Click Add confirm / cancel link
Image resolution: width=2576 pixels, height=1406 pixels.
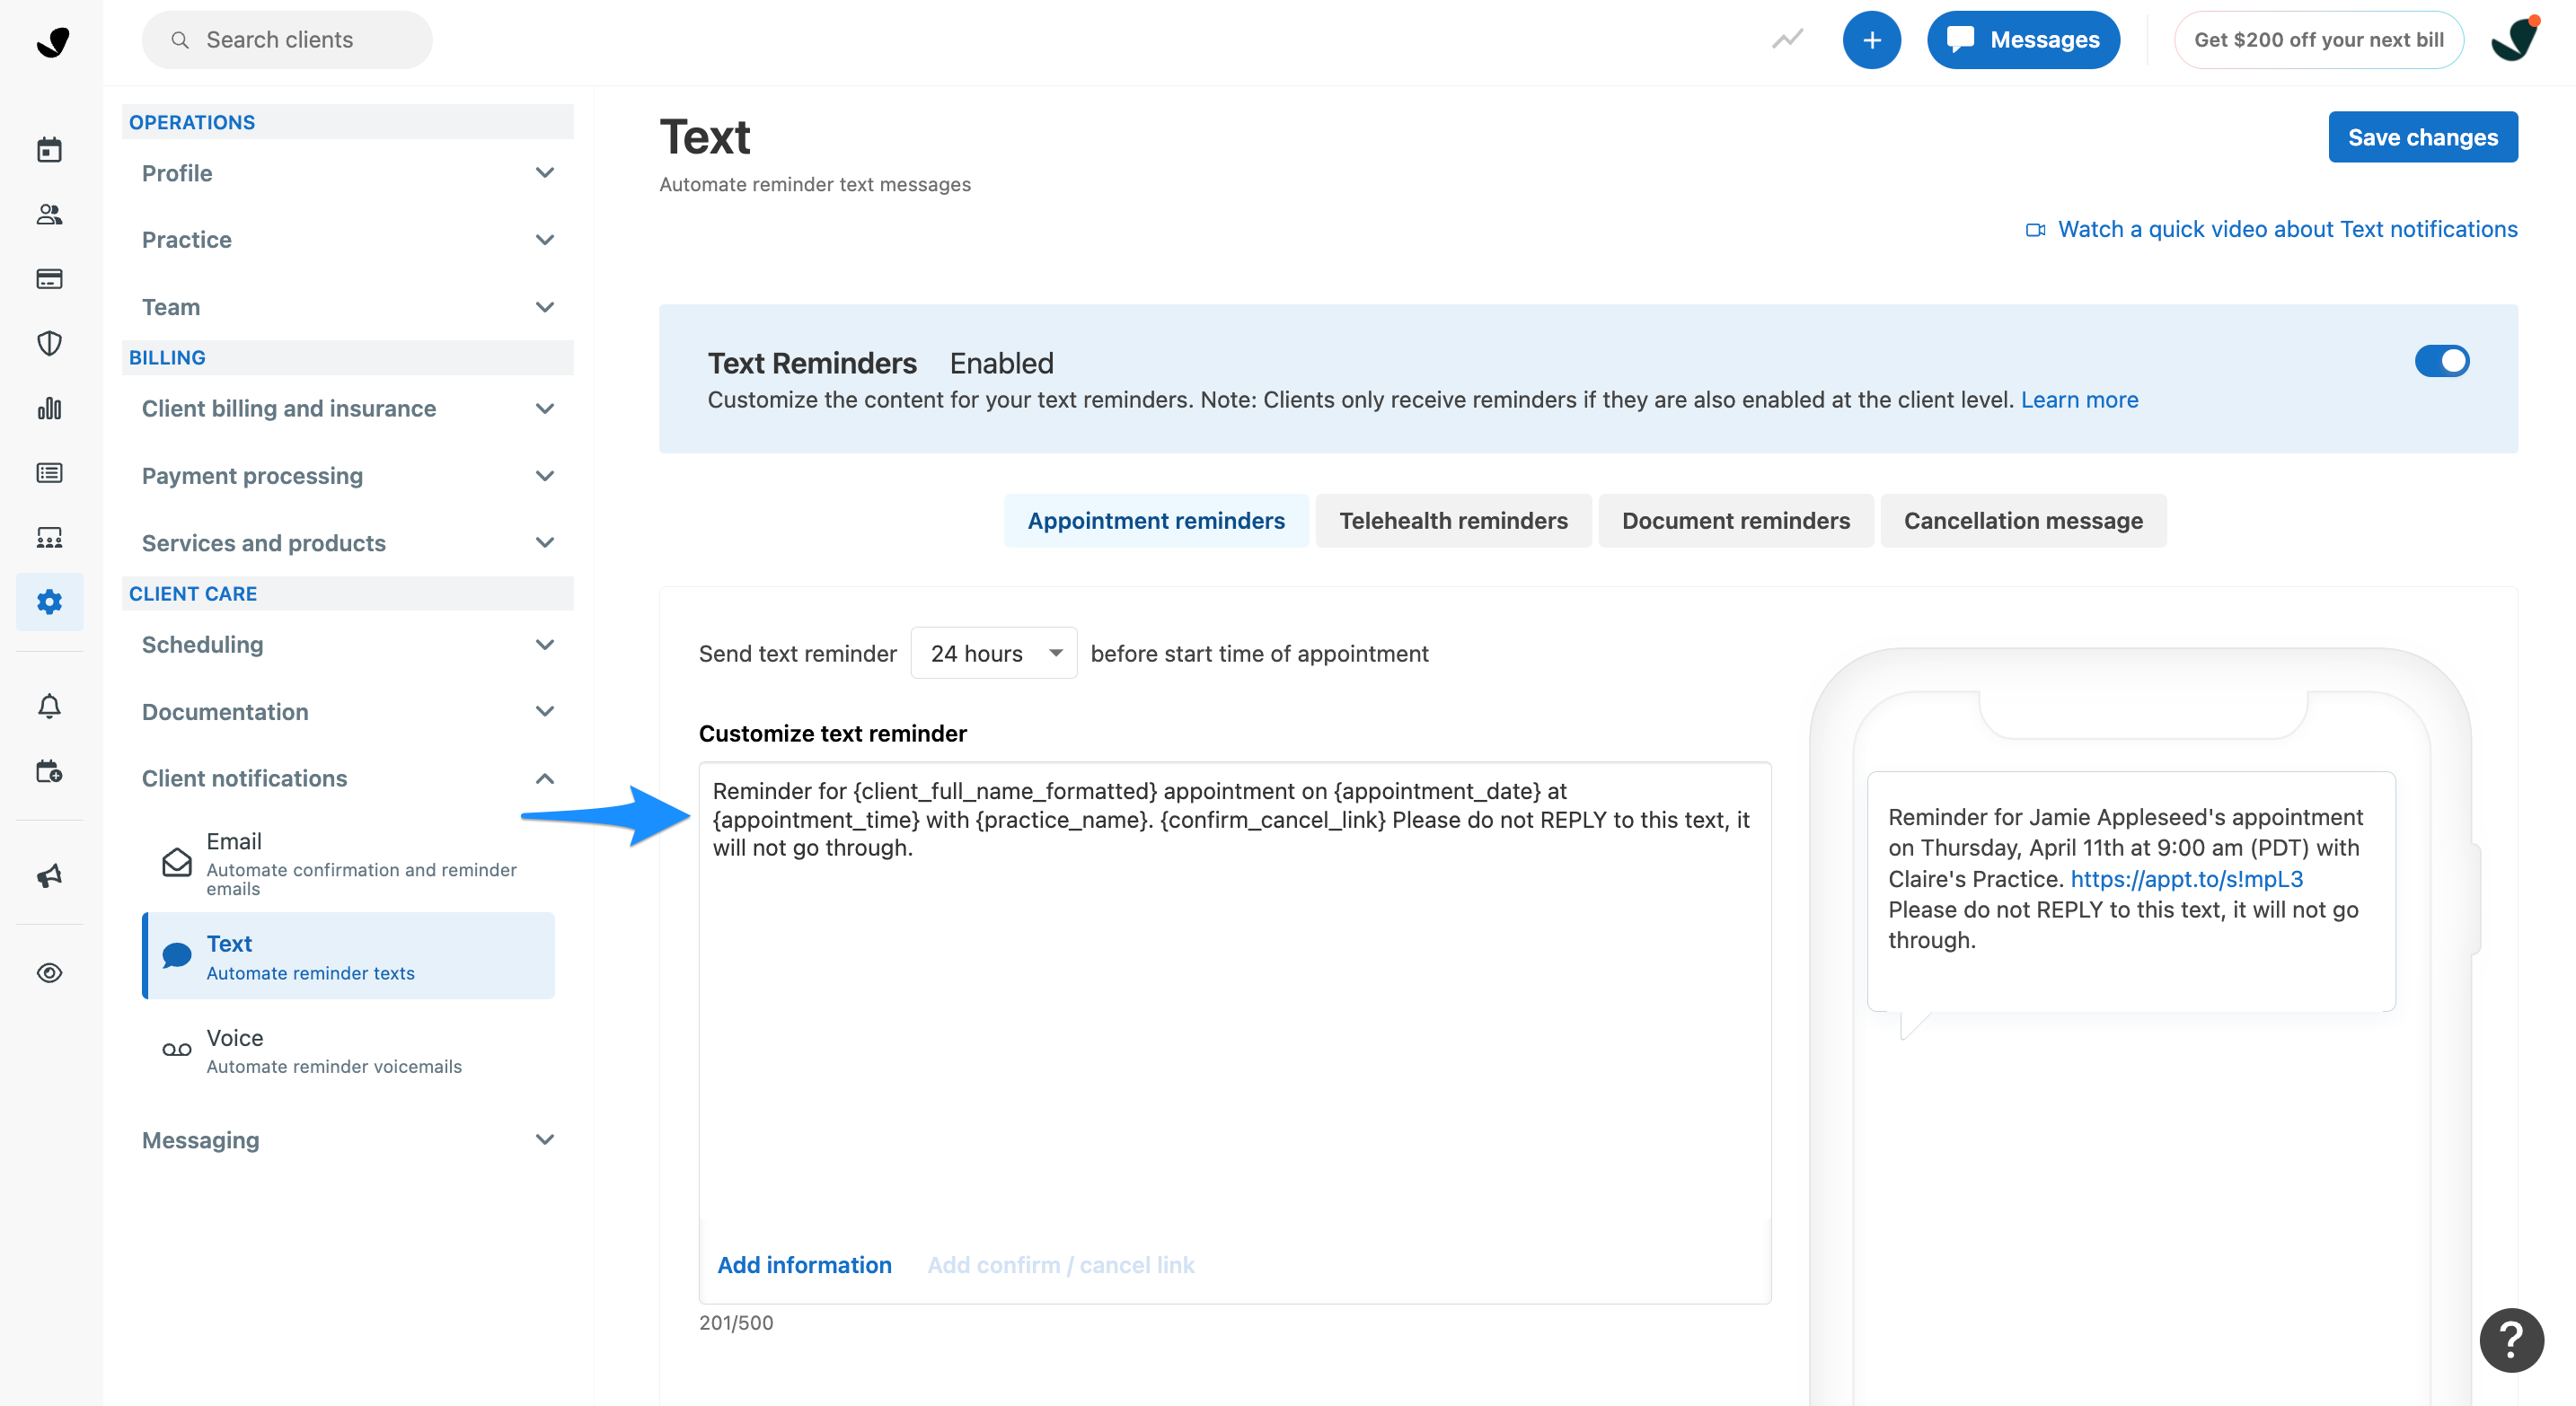pos(1060,1265)
